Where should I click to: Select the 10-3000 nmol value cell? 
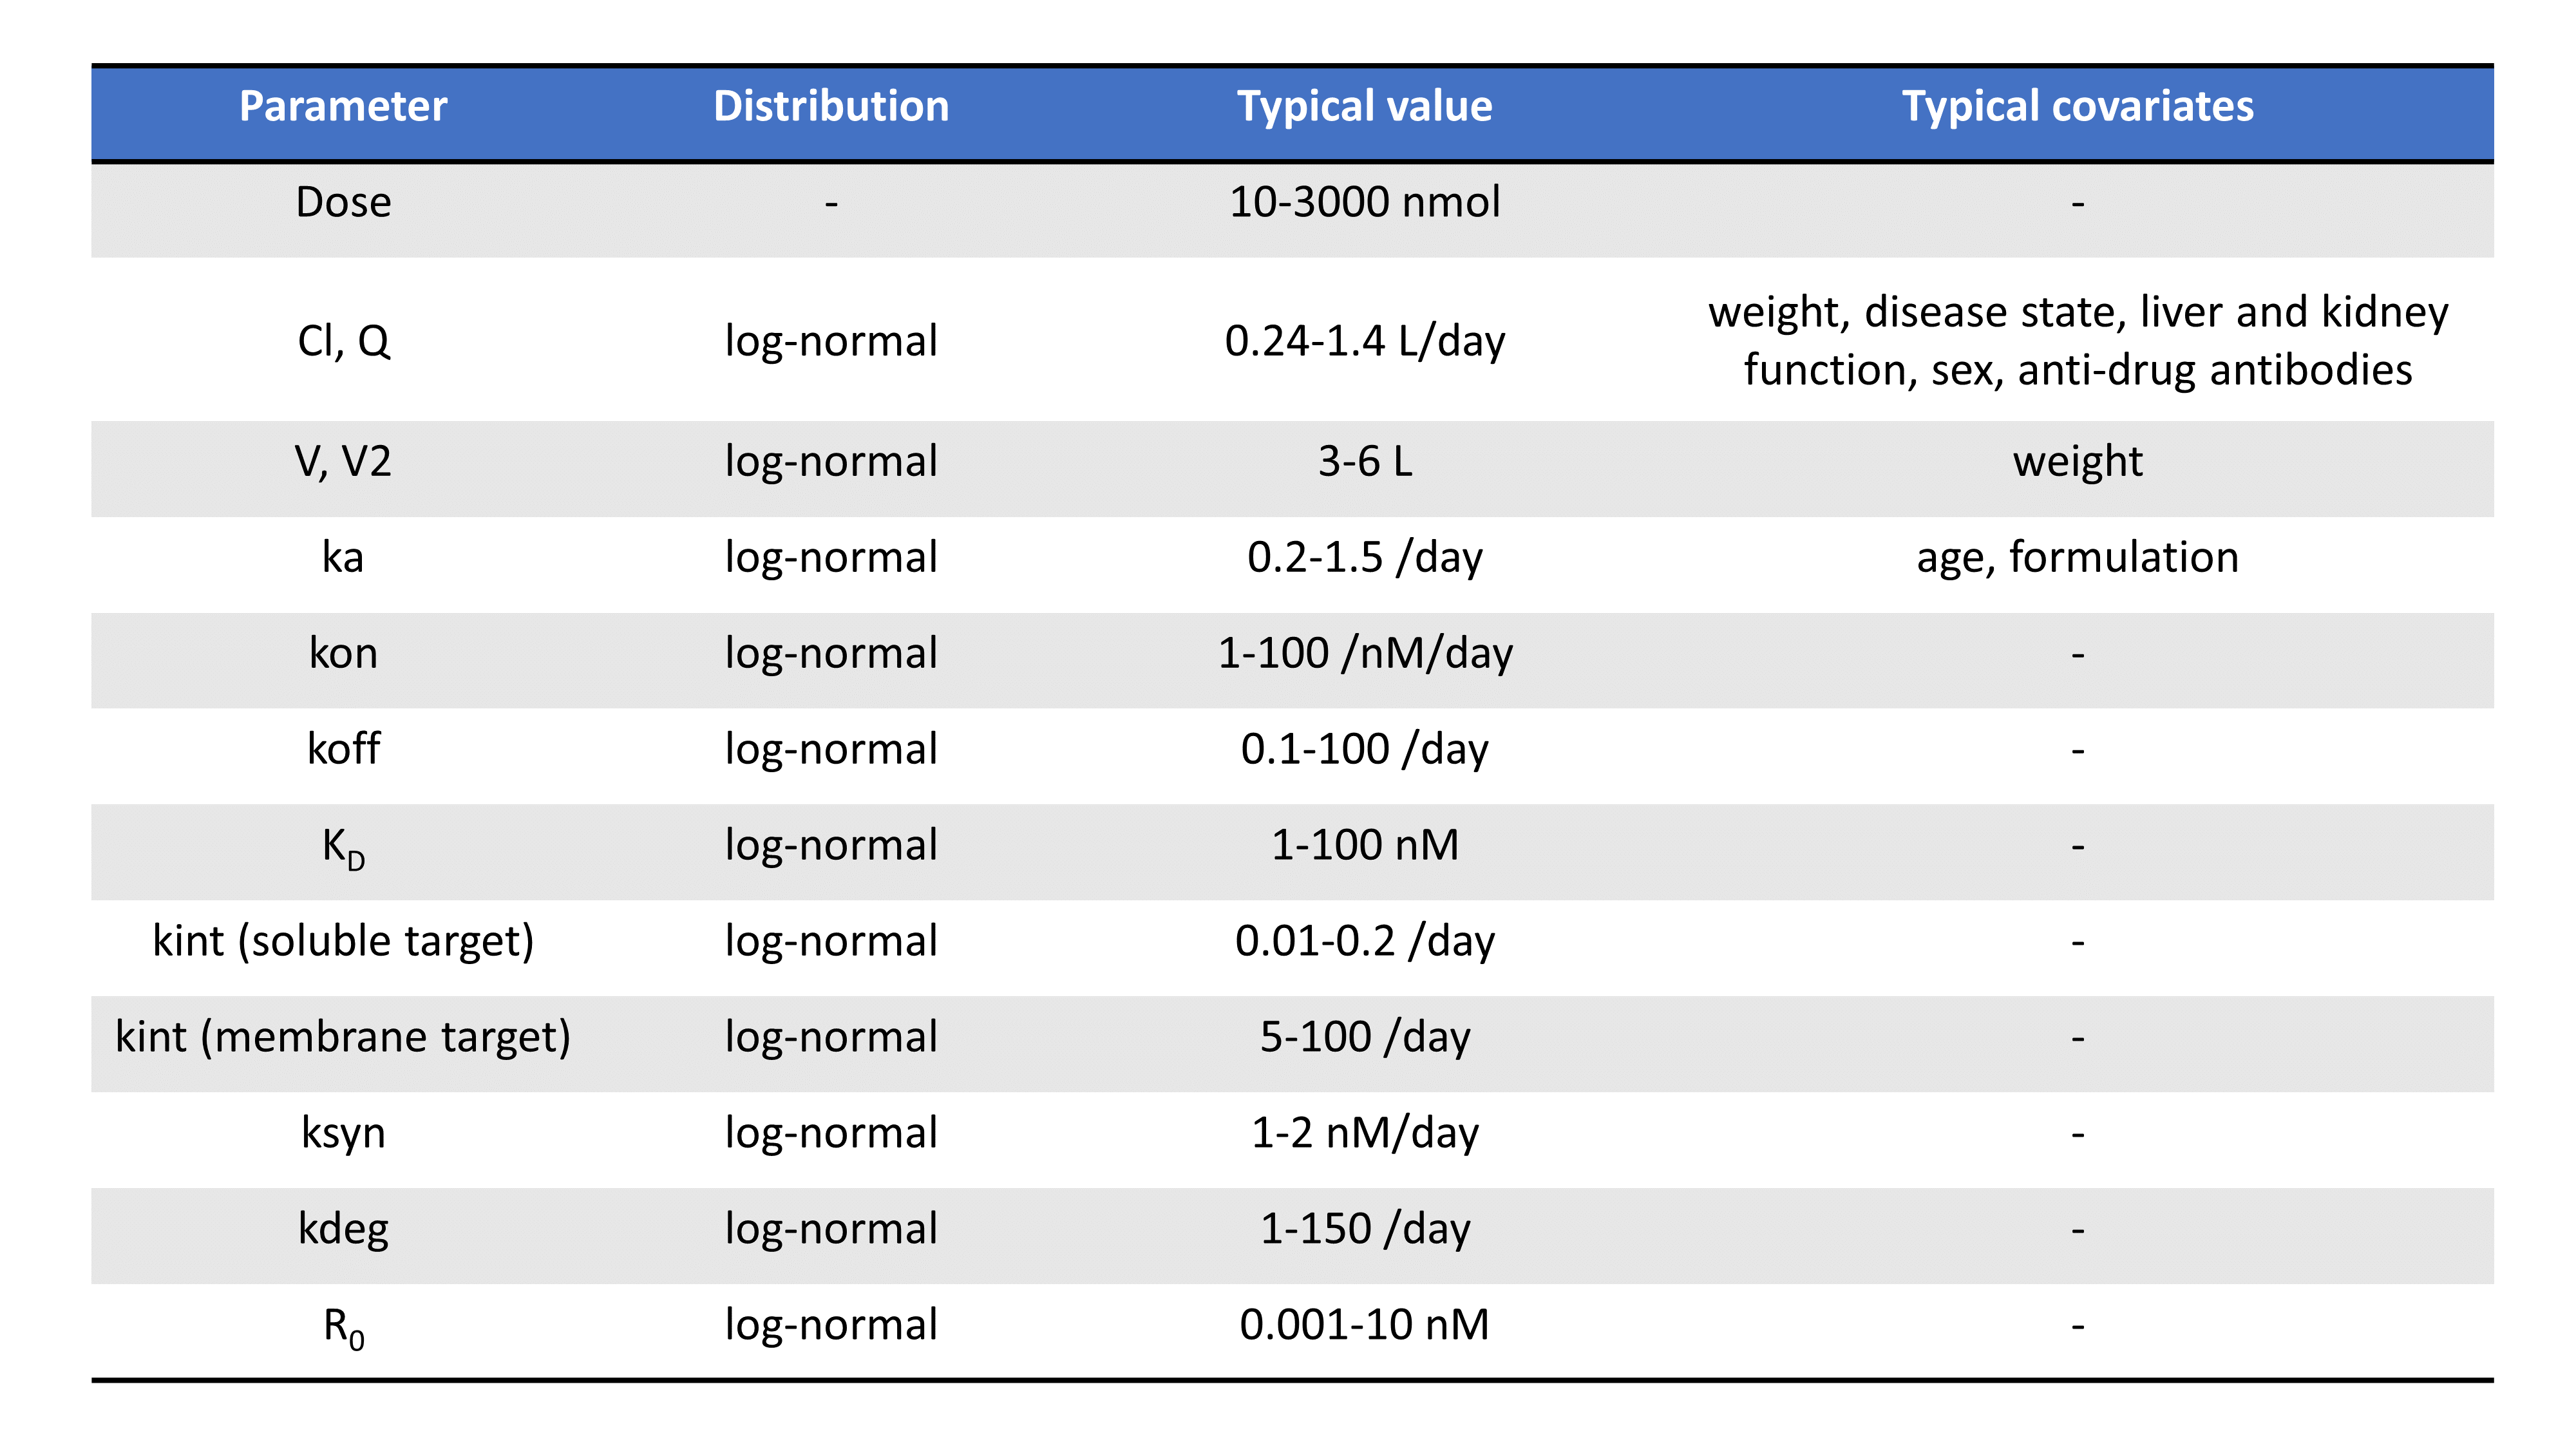[x=1364, y=202]
